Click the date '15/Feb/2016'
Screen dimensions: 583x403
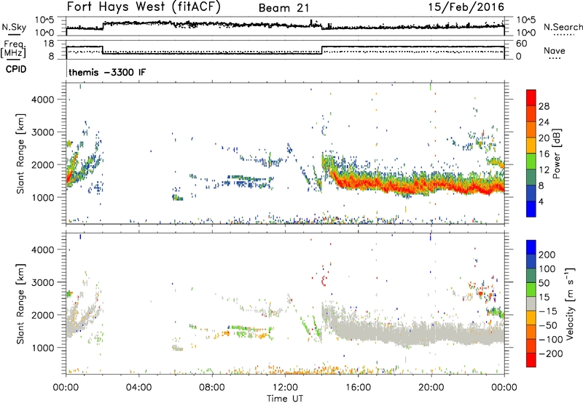(x=466, y=7)
